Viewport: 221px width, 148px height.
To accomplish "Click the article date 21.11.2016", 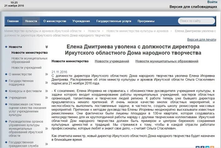I will point(59,72).
